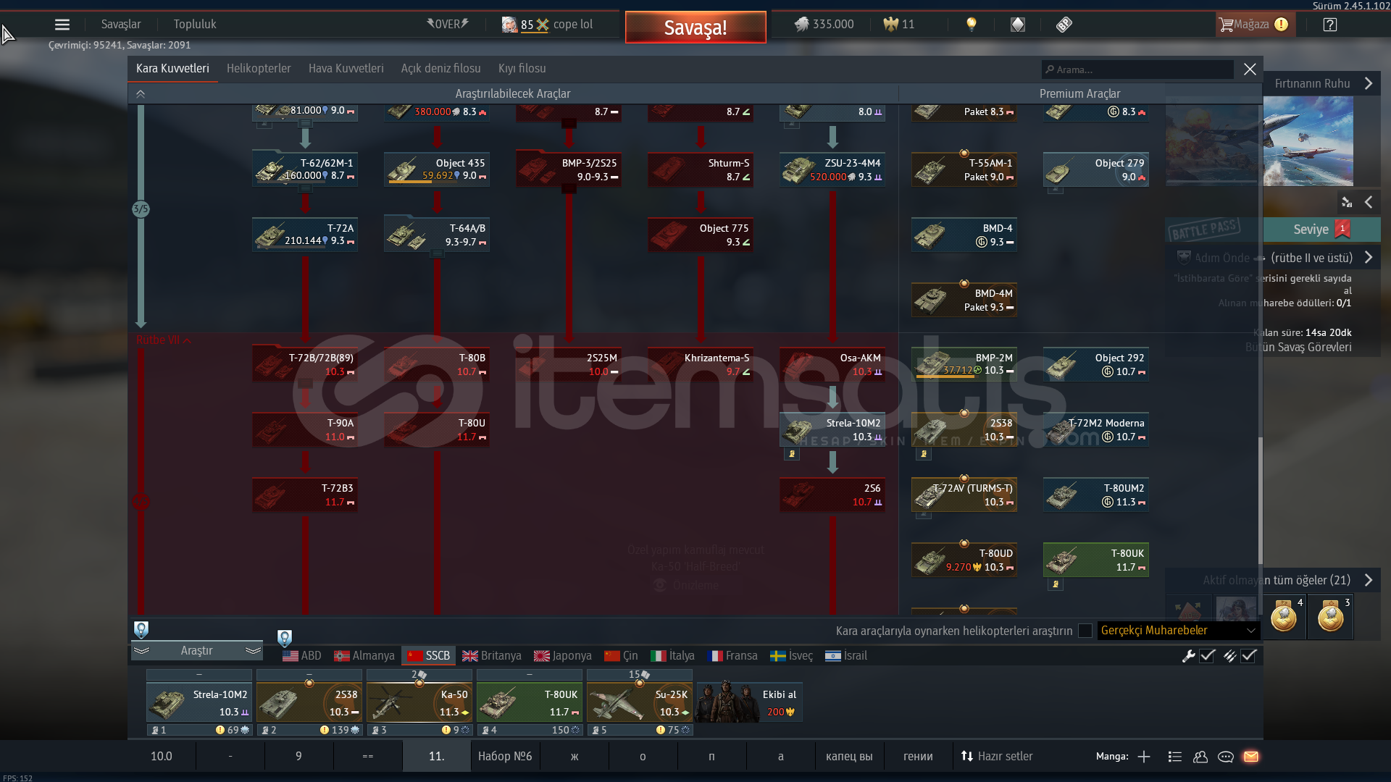This screenshot has height=782, width=1391.
Task: Expand the Fırtınanın Ruhu event chevron
Action: click(x=1369, y=84)
